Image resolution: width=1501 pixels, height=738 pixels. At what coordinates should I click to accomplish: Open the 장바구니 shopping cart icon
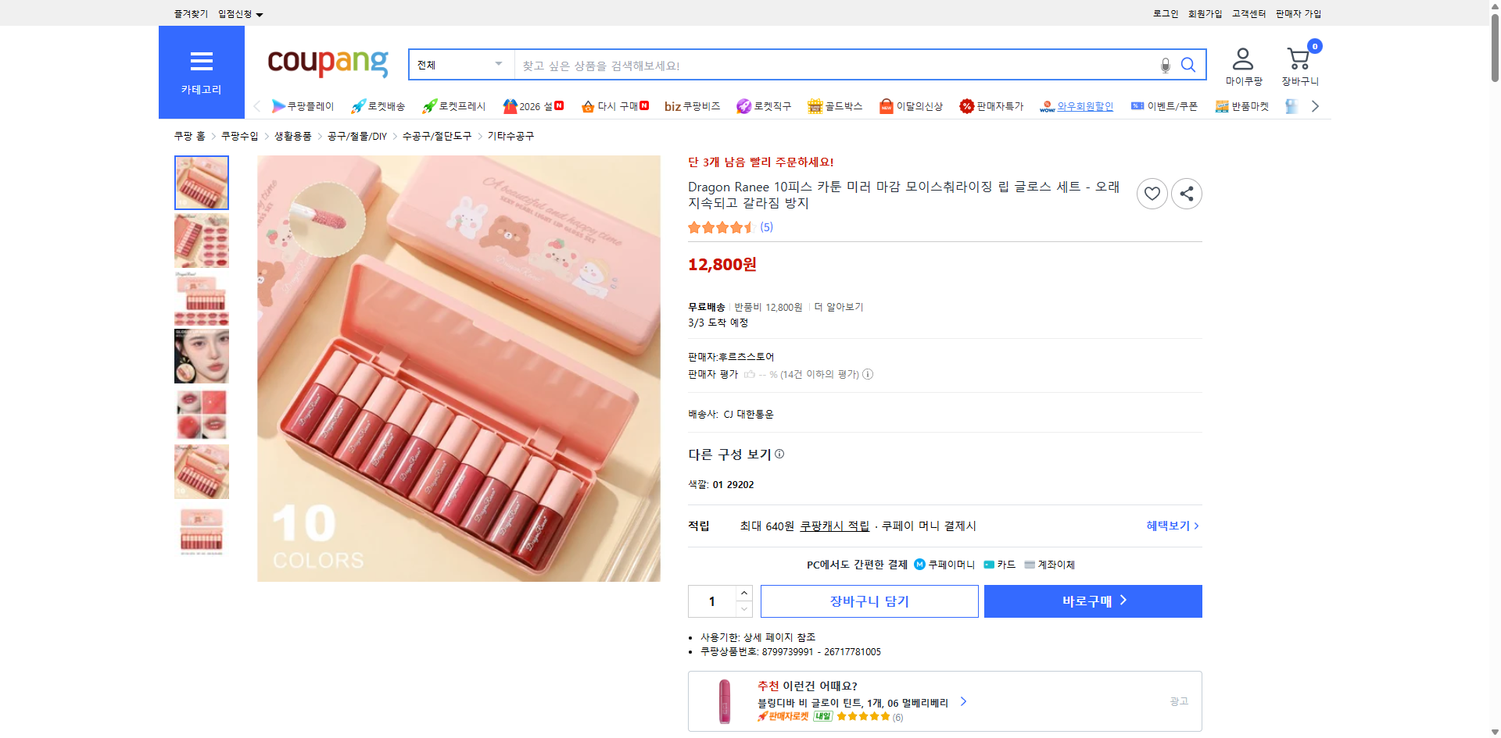click(x=1299, y=59)
